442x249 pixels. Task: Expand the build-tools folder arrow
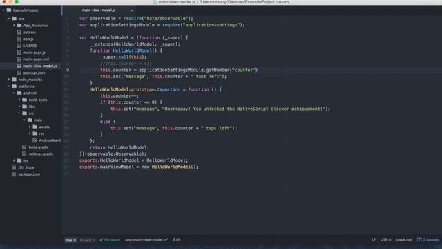point(19,100)
